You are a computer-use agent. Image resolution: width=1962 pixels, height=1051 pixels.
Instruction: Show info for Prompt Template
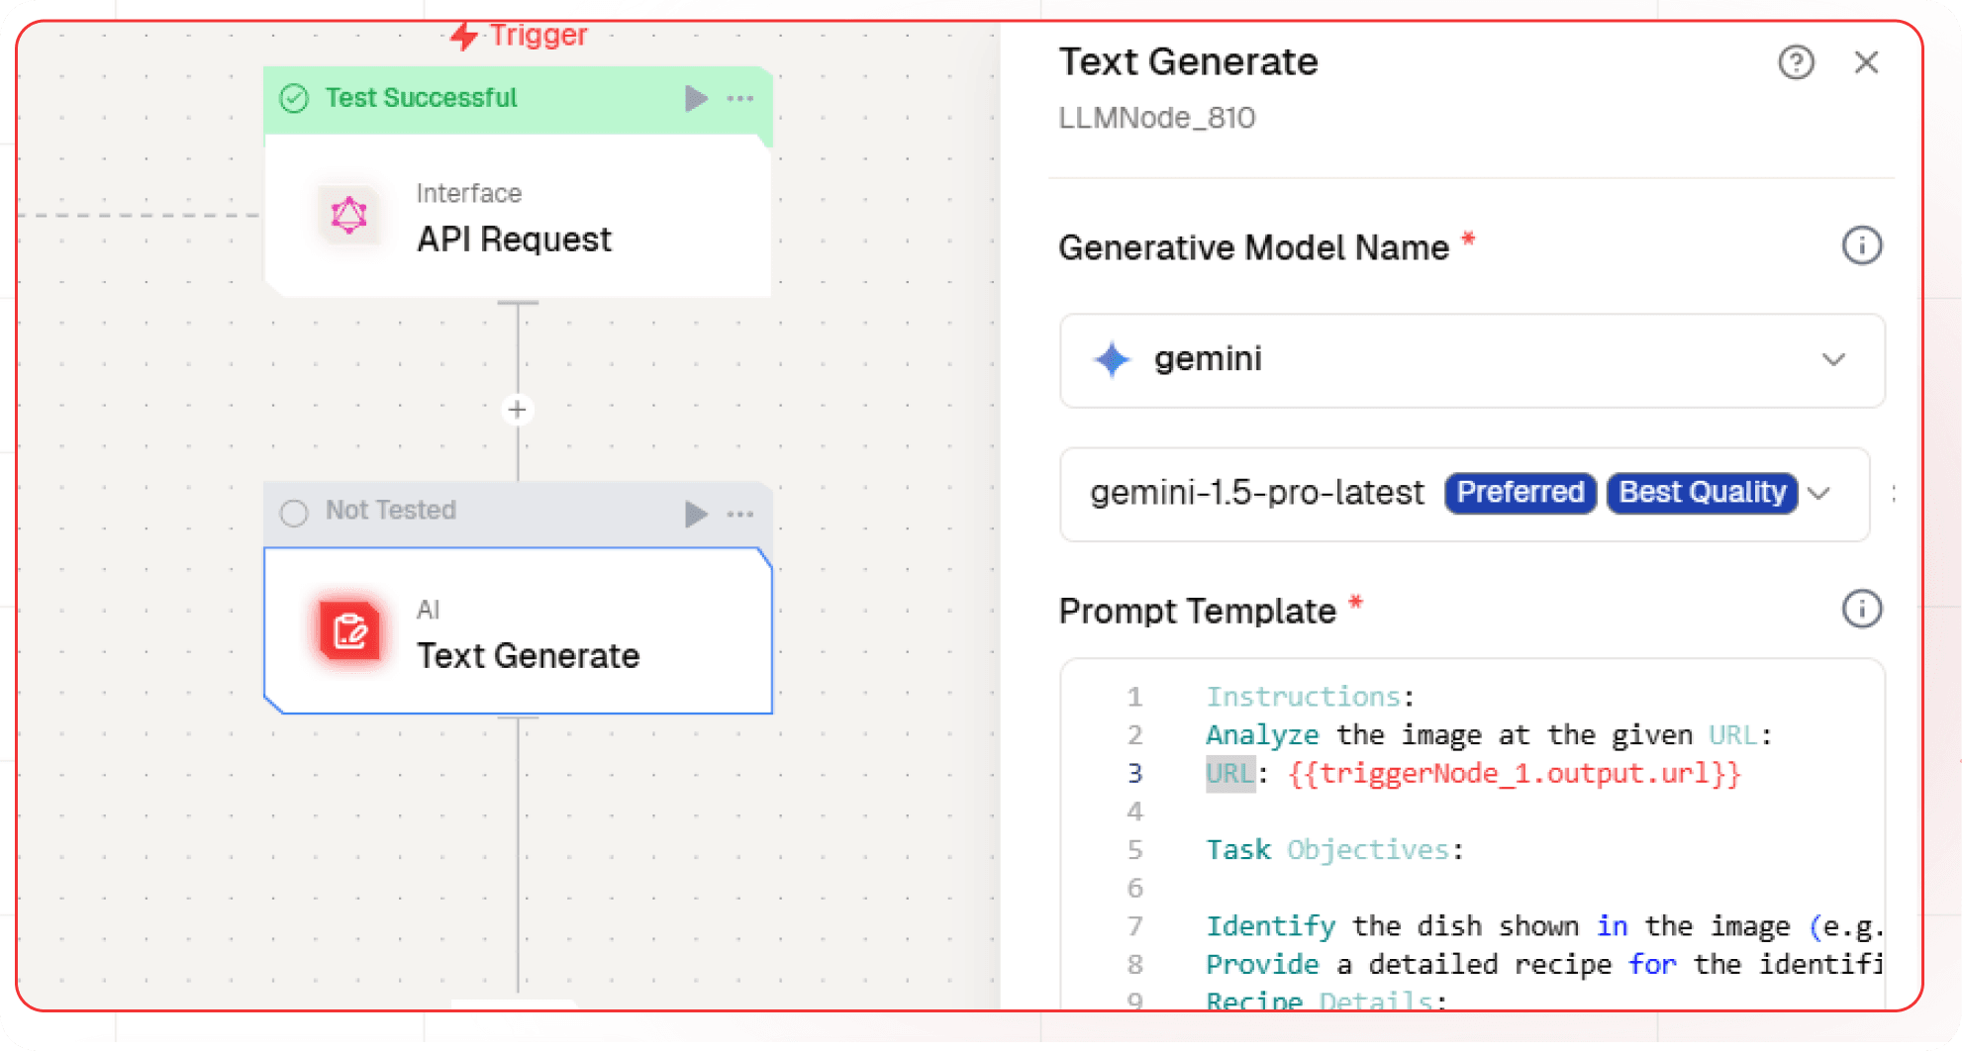click(x=1861, y=609)
